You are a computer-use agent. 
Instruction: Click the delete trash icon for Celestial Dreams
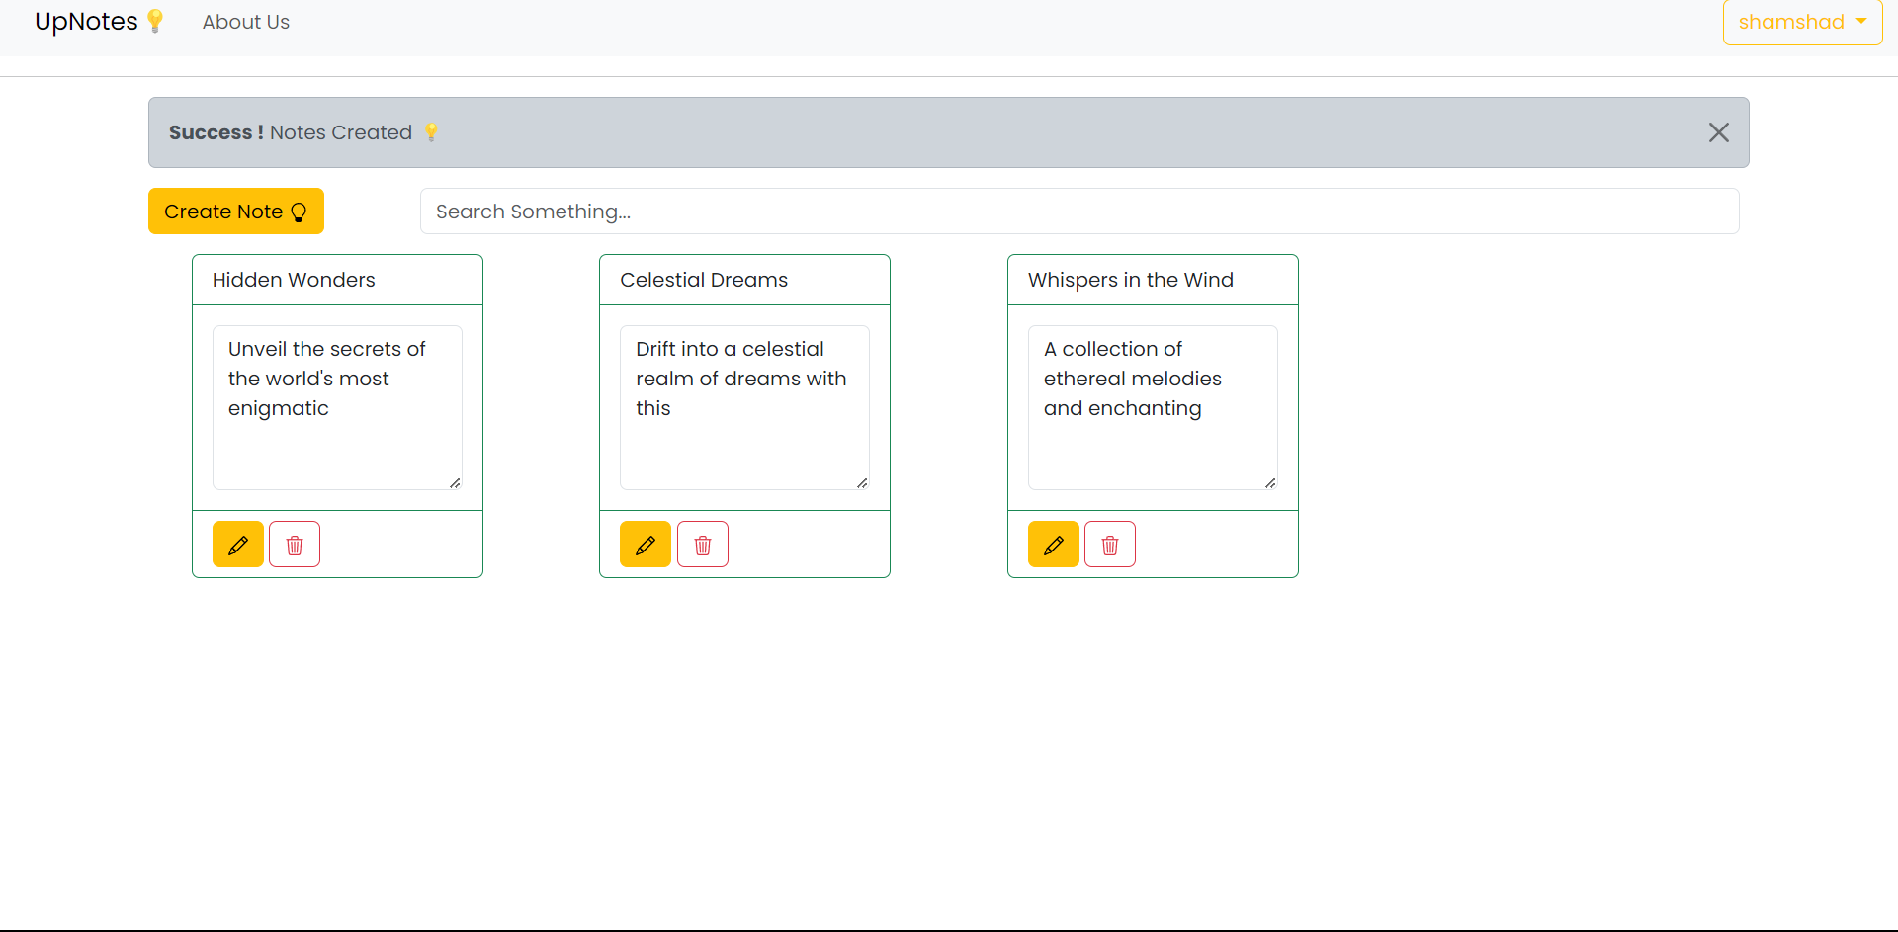pyautogui.click(x=702, y=544)
